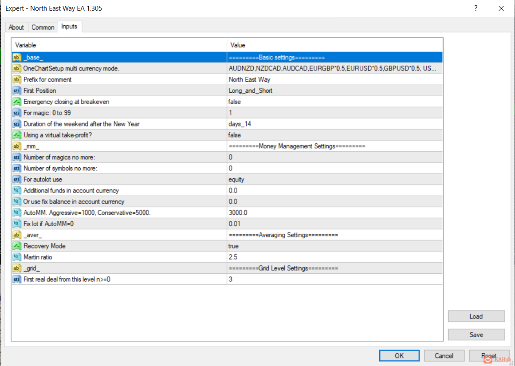515x366 pixels.
Task: Edit the For magic value 1
Action: (335, 113)
